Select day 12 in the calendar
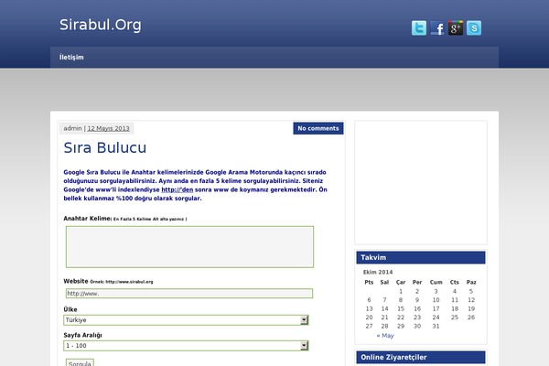Viewport: 549px width, 366px height. click(471, 300)
